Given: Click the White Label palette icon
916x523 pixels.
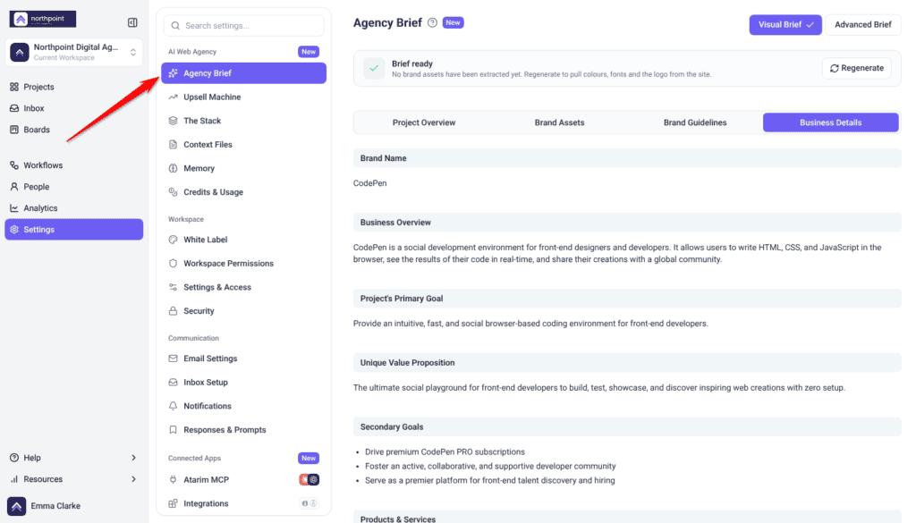Looking at the screenshot, I should click(x=173, y=240).
